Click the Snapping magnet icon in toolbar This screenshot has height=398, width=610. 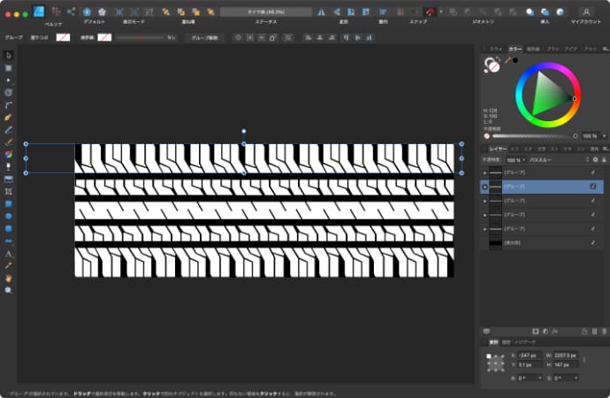tap(429, 11)
